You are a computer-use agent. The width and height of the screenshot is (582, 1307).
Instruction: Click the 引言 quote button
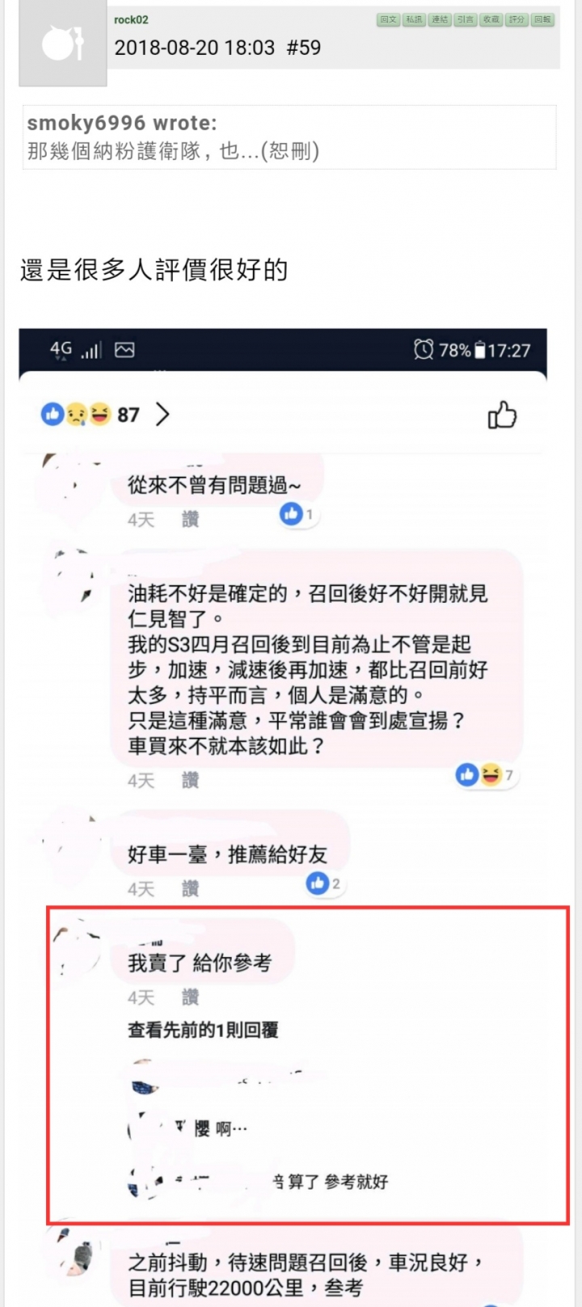coord(466,19)
